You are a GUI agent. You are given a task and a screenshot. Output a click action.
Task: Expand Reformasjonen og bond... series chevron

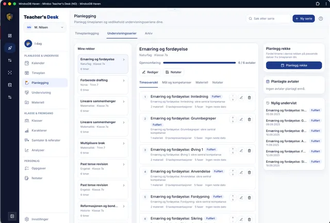124,207
